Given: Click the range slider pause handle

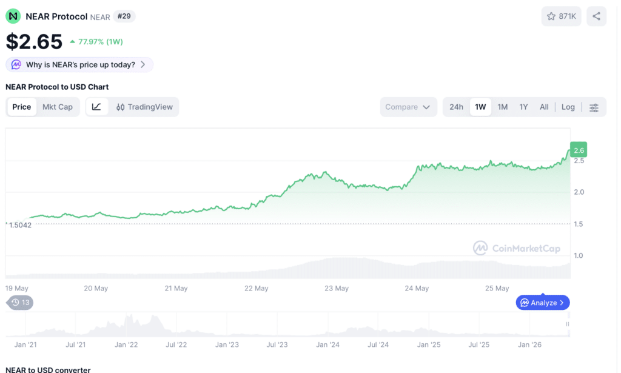Looking at the screenshot, I should pyautogui.click(x=568, y=324).
